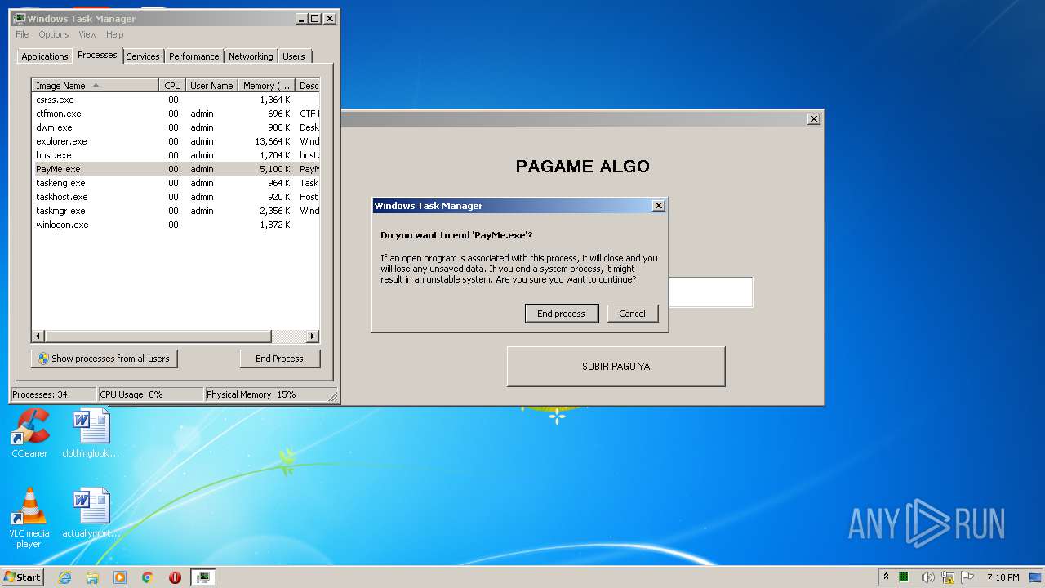Switch to the Networking tab
This screenshot has width=1045, height=588.
pyautogui.click(x=251, y=56)
